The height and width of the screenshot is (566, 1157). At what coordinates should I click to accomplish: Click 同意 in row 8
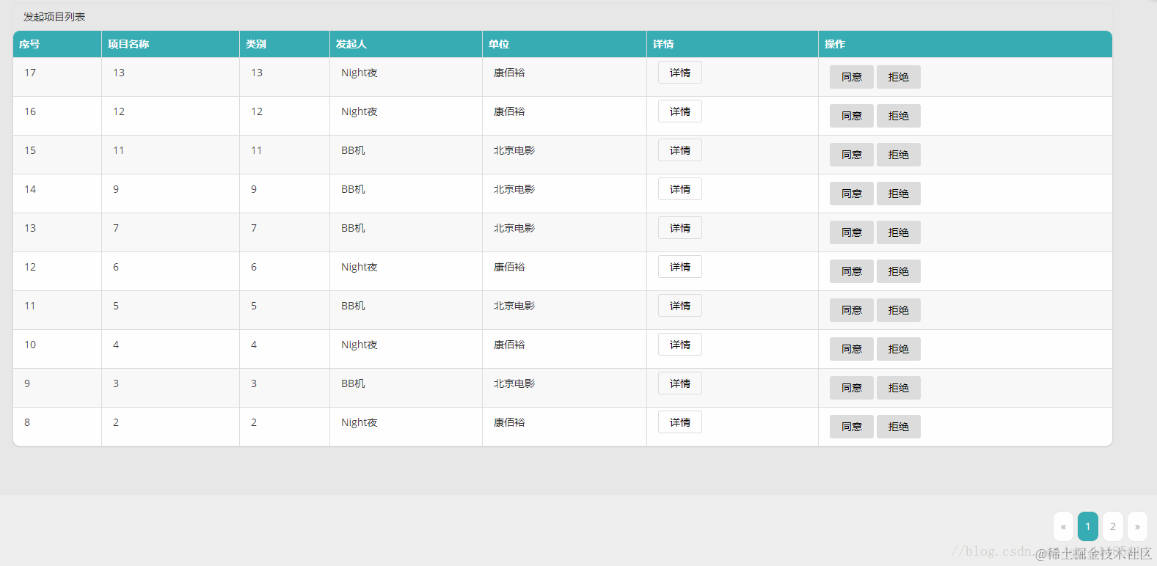(851, 427)
